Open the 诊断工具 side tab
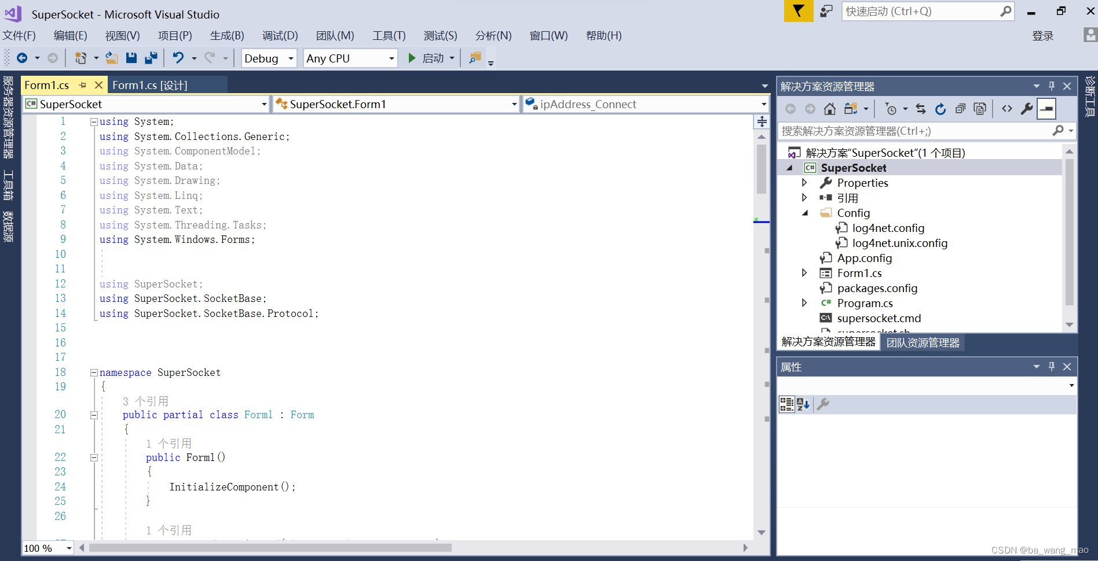Viewport: 1098px width, 561px height. point(1090,96)
